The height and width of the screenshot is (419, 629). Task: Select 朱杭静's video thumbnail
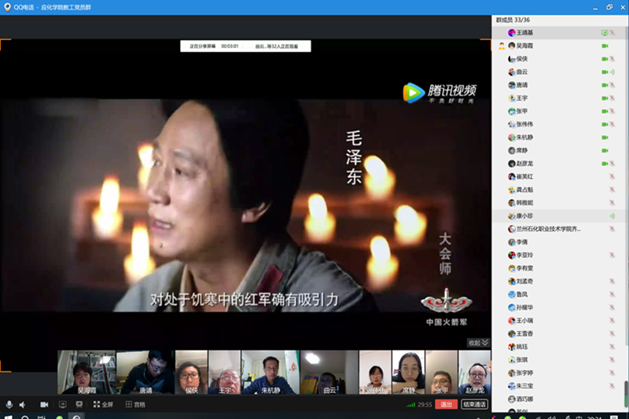point(270,372)
